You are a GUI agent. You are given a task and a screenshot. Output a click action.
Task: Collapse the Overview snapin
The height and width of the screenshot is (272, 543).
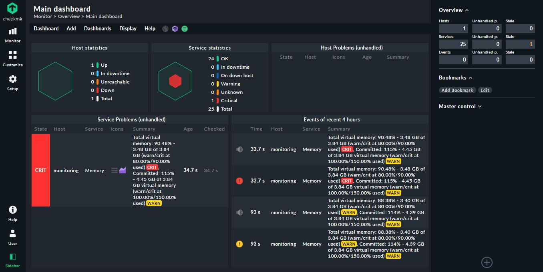coord(454,10)
